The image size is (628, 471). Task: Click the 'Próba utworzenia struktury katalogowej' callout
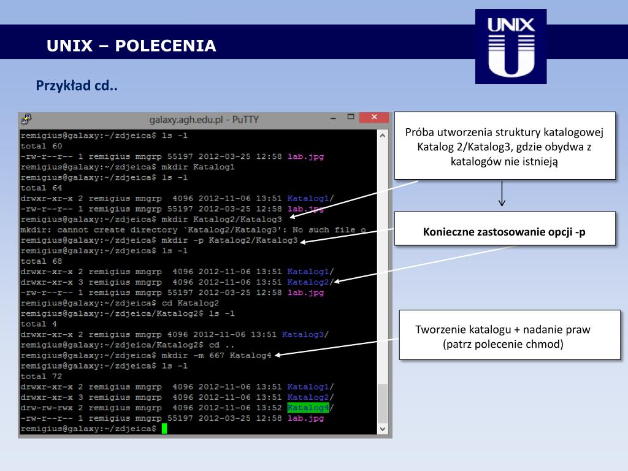(x=505, y=146)
